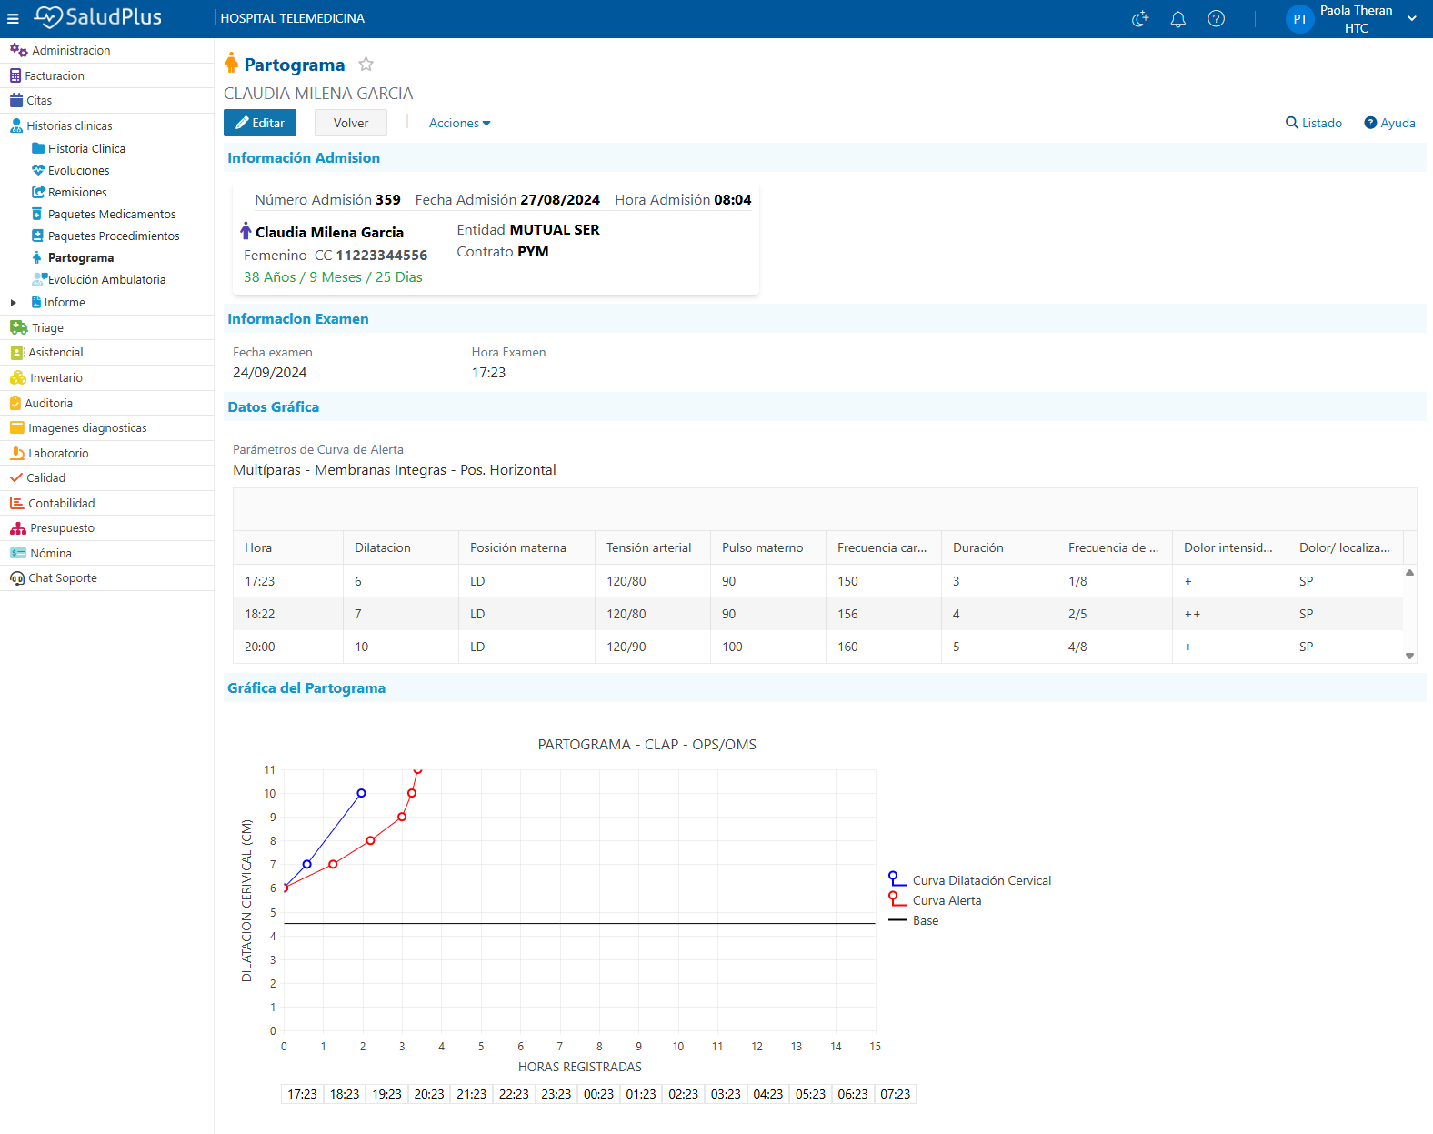
Task: Expand the Acciones dropdown
Action: [459, 123]
